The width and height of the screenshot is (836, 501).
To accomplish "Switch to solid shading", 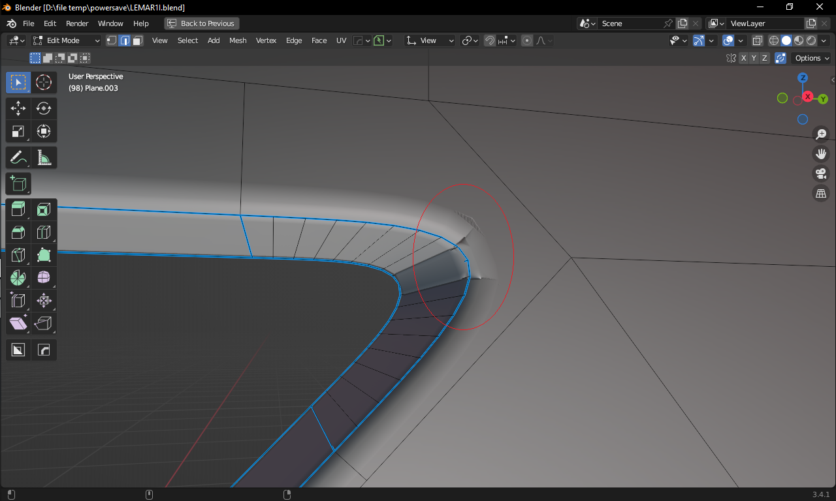I will (786, 40).
